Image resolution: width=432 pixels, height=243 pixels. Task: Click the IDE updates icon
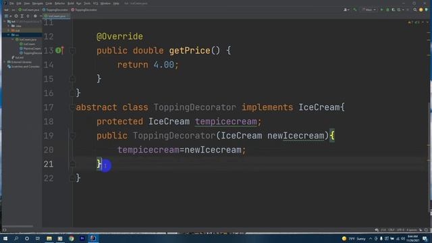(421, 9)
